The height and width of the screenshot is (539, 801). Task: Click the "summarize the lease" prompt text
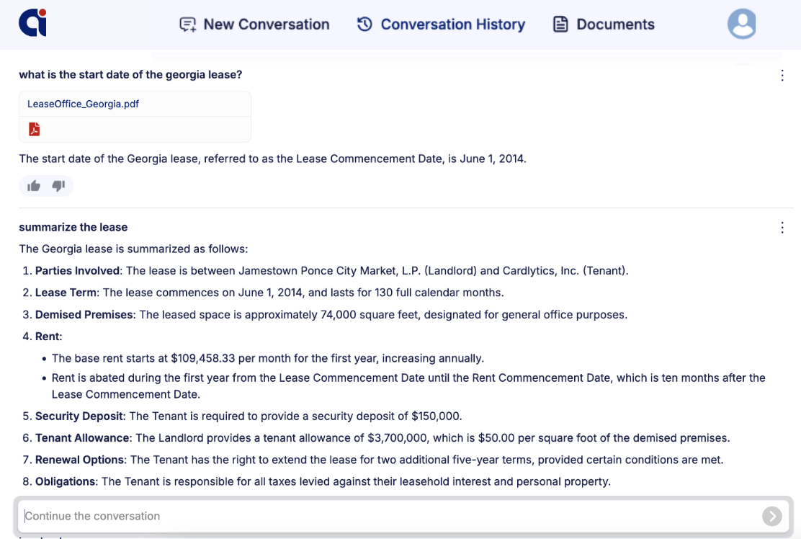click(73, 227)
